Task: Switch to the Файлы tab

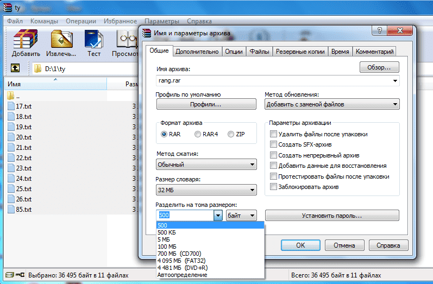Action: tap(259, 52)
